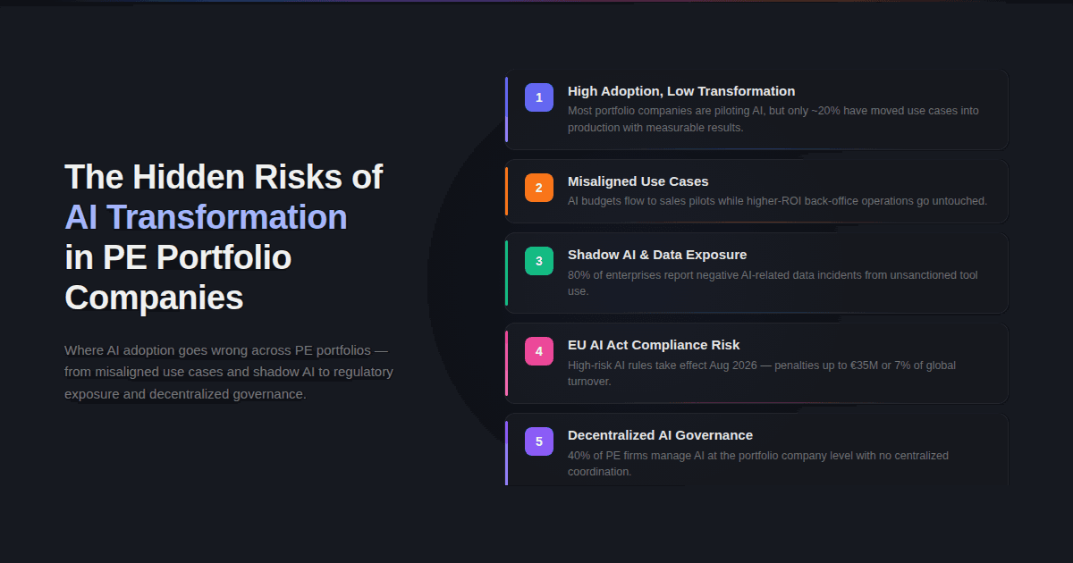Image resolution: width=1073 pixels, height=563 pixels.
Task: Click the pink accent stripe on card four
Action: tap(507, 364)
